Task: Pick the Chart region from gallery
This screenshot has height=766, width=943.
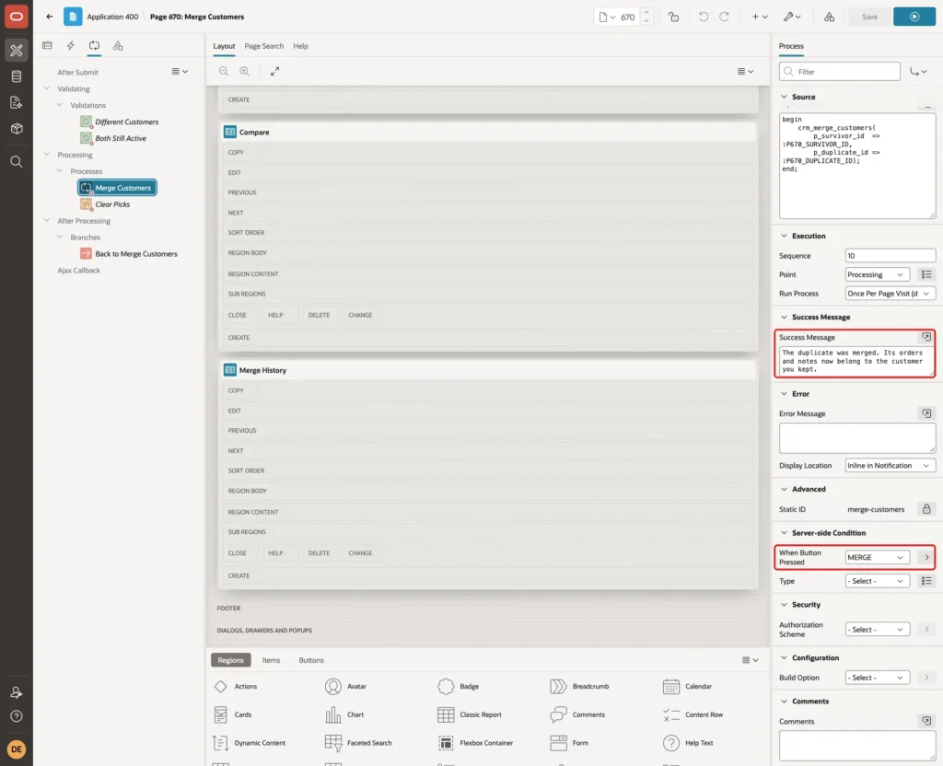Action: click(344, 714)
